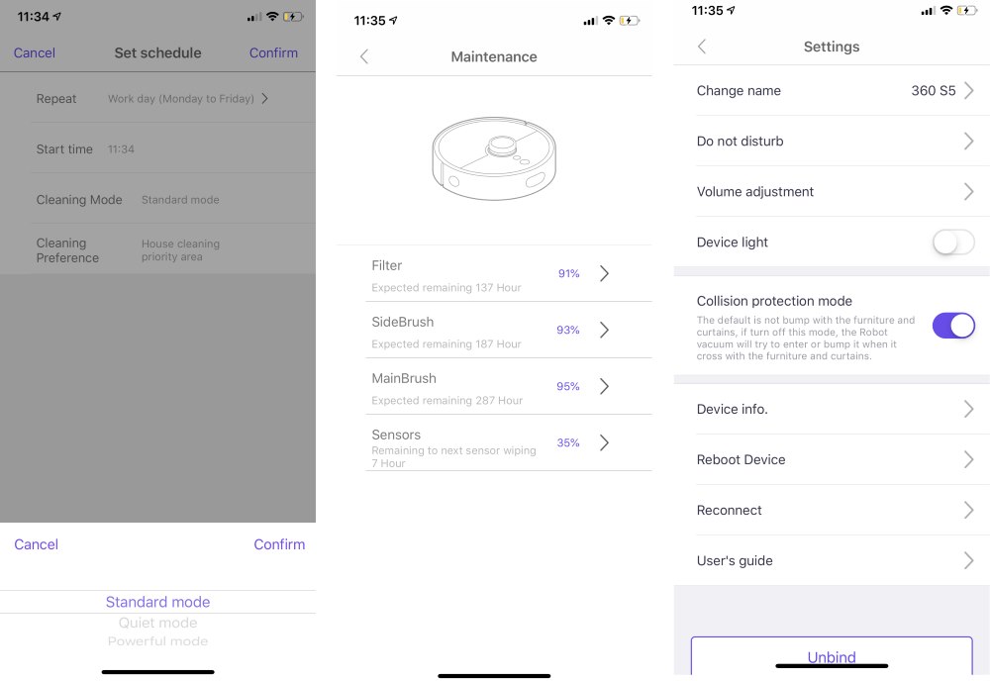Tap the battery icon in Settings status bar
990x681 pixels.
tap(967, 11)
